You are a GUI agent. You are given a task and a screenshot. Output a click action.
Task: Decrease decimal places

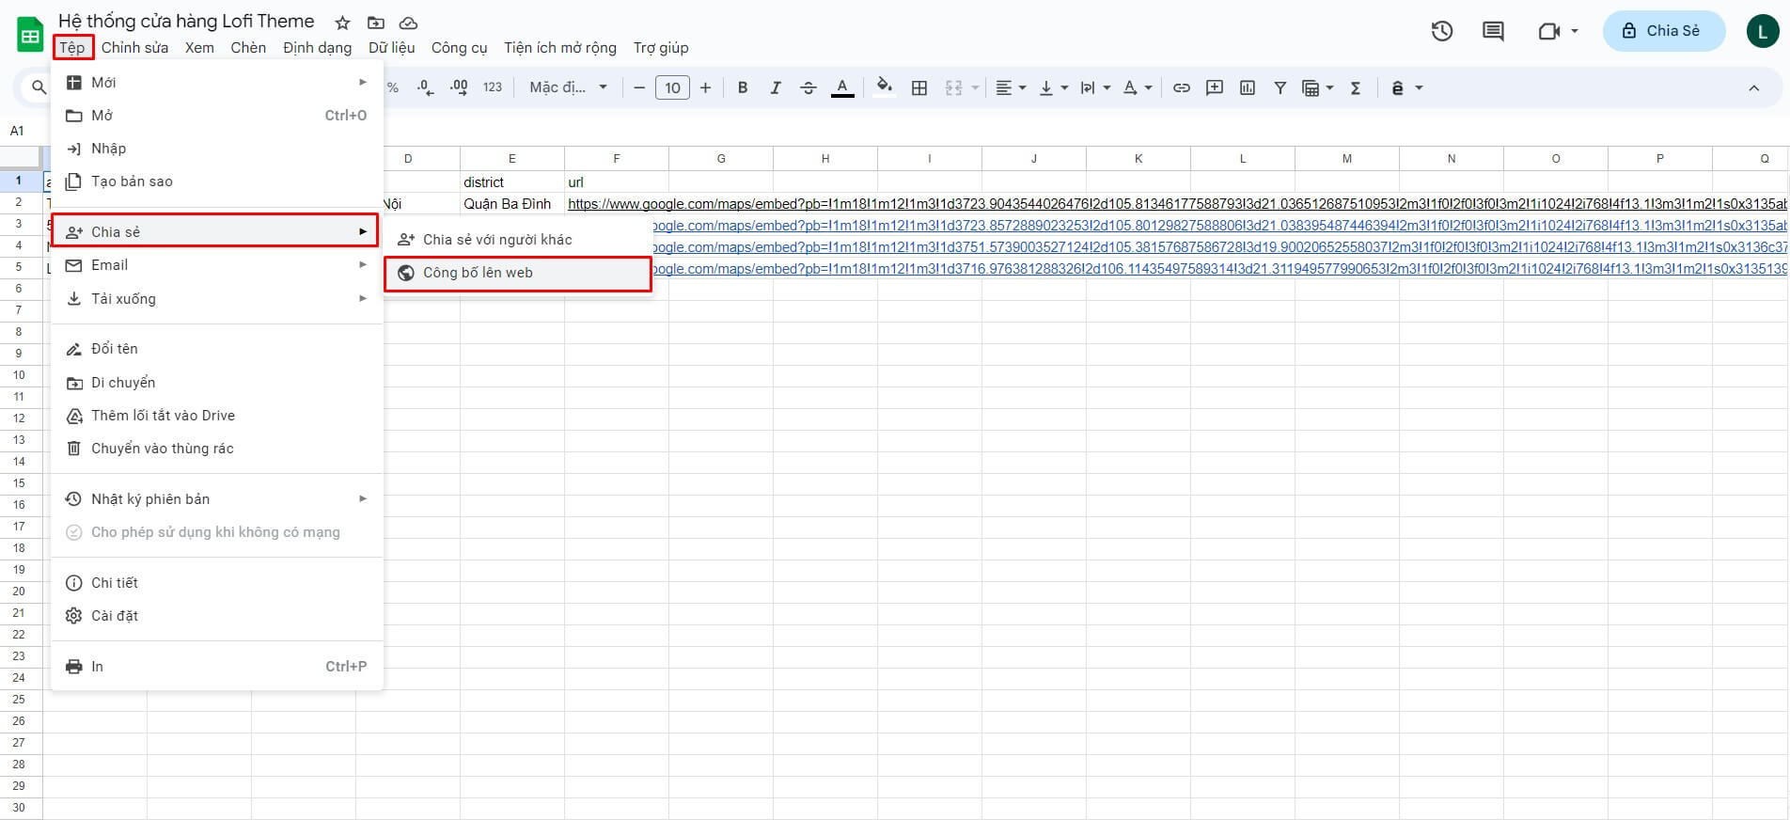(x=425, y=87)
